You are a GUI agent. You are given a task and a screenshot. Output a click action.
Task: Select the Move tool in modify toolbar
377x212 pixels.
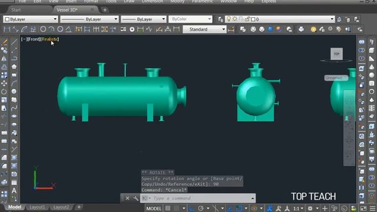4,84
